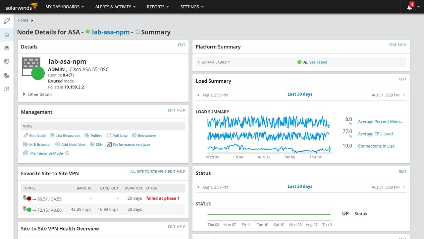Image resolution: width=424 pixels, height=239 pixels.
Task: Click the home icon in left sidebar
Action: click(7, 35)
